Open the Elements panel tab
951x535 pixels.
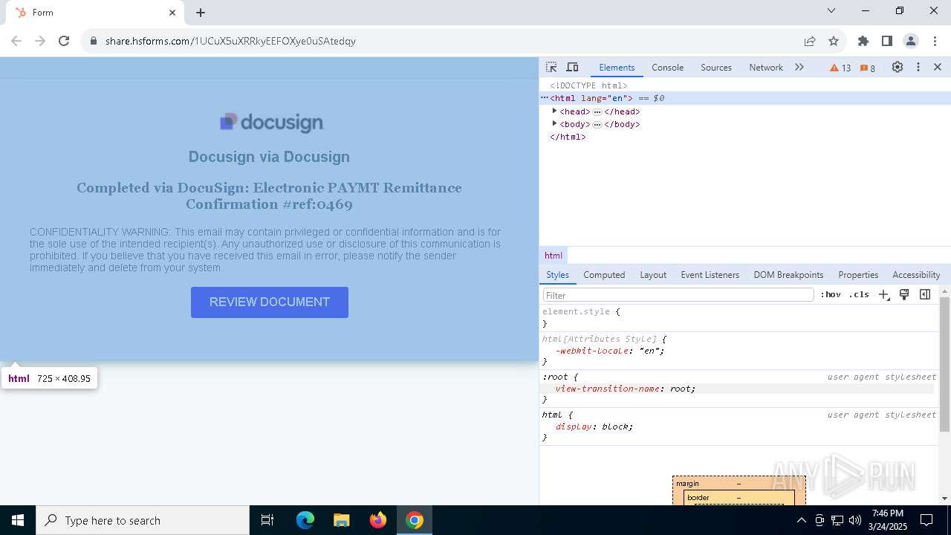[x=617, y=67]
